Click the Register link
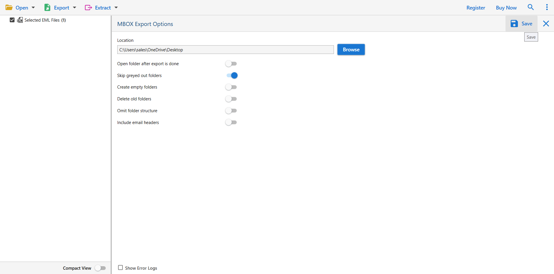This screenshot has height=274, width=554. [476, 8]
